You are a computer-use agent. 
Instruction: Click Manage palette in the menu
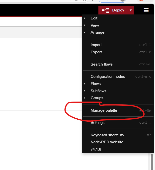[104, 110]
